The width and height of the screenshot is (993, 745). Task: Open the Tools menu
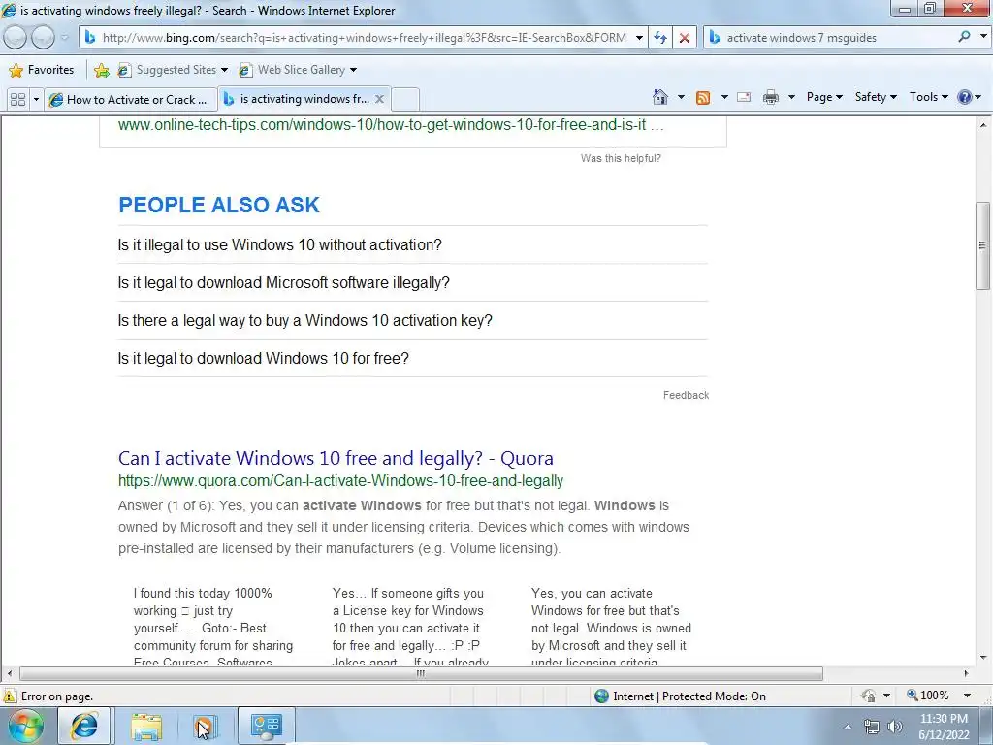coord(928,97)
